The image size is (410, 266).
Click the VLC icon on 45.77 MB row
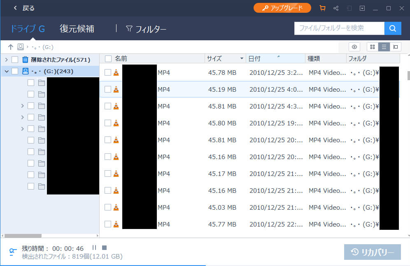(116, 224)
